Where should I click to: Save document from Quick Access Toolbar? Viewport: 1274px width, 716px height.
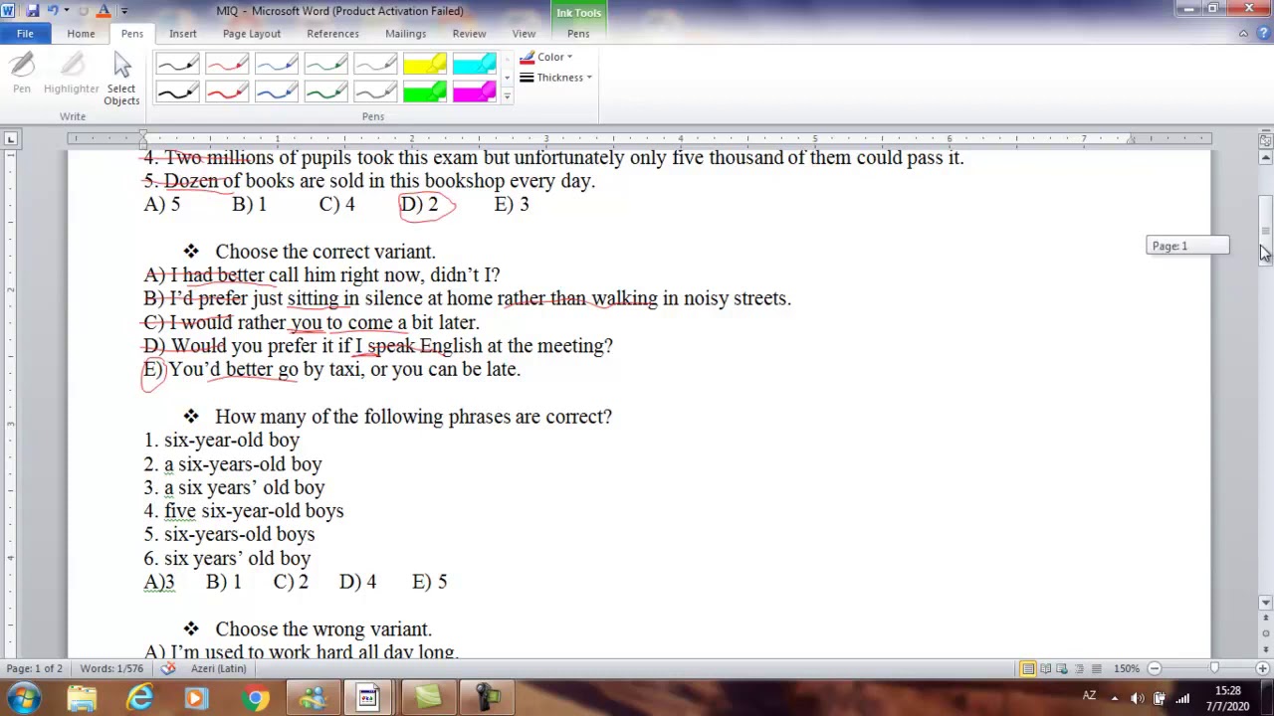[x=32, y=11]
